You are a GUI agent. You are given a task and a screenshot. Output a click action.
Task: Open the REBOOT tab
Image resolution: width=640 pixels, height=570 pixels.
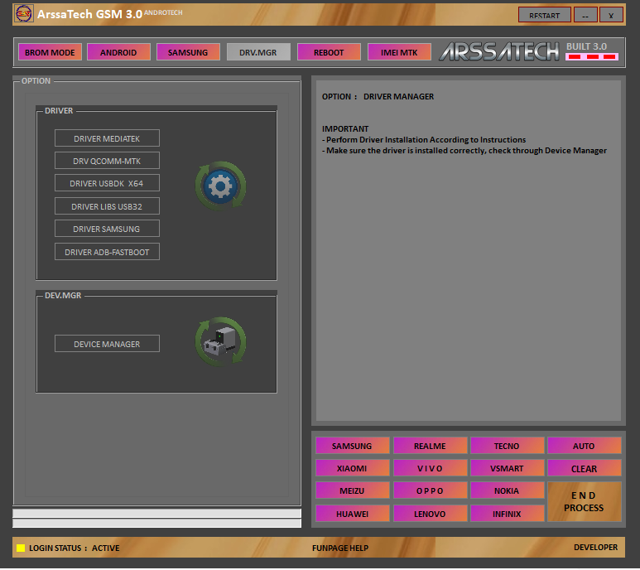pyautogui.click(x=329, y=52)
